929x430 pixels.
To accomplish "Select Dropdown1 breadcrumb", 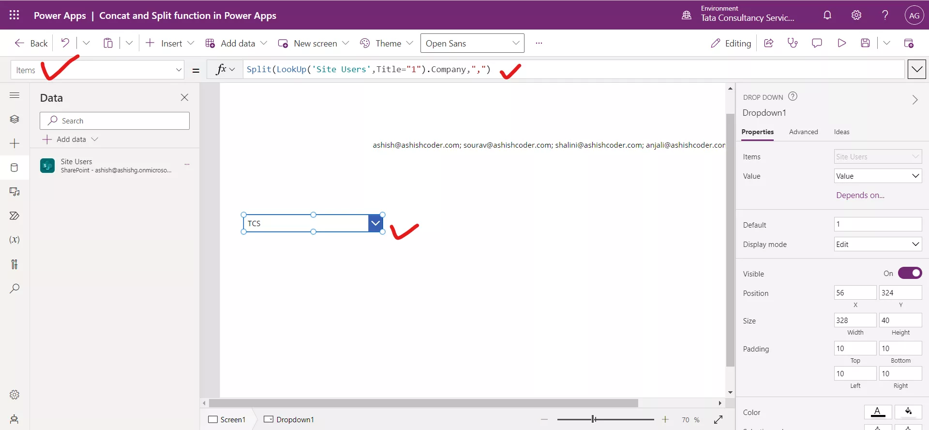I will [x=289, y=419].
